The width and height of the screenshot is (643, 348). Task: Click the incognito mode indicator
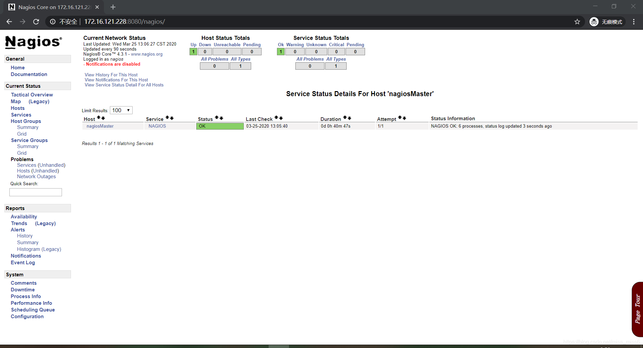click(607, 22)
